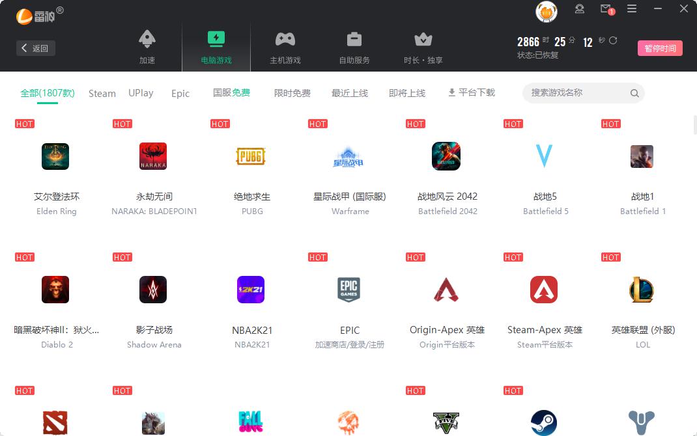Viewport: 697px width, 436px height.
Task: Refresh the remaining time counter
Action: 613,41
